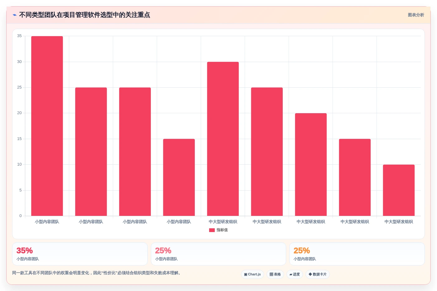
Task: Click the chart title 不同类型团队在项目管理软件选型中的关注重点
Action: tap(84, 15)
